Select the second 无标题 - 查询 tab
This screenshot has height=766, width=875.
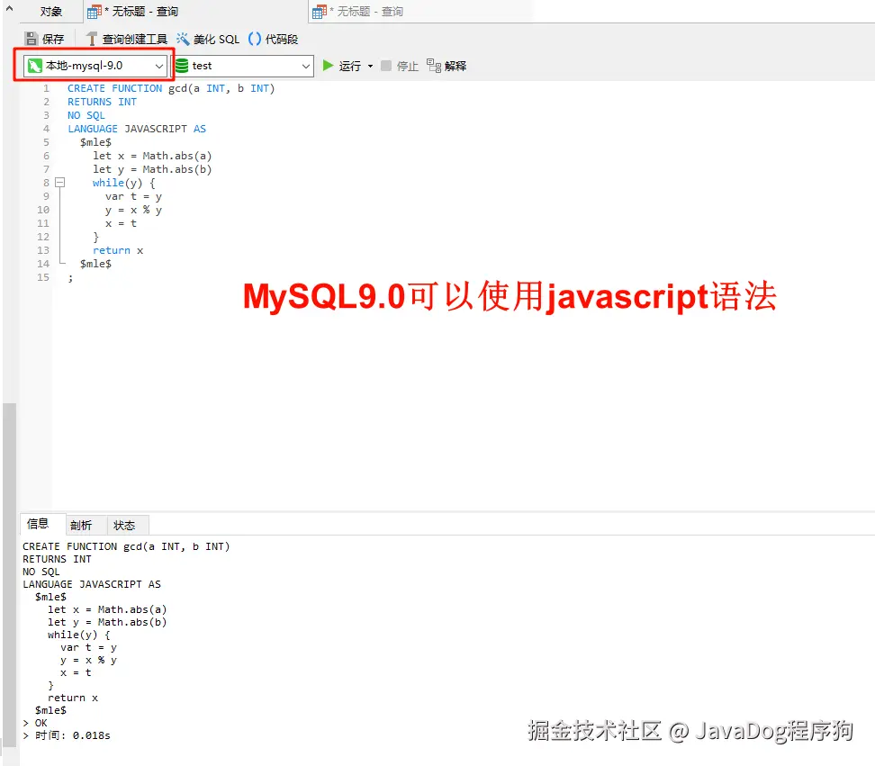[x=419, y=11]
